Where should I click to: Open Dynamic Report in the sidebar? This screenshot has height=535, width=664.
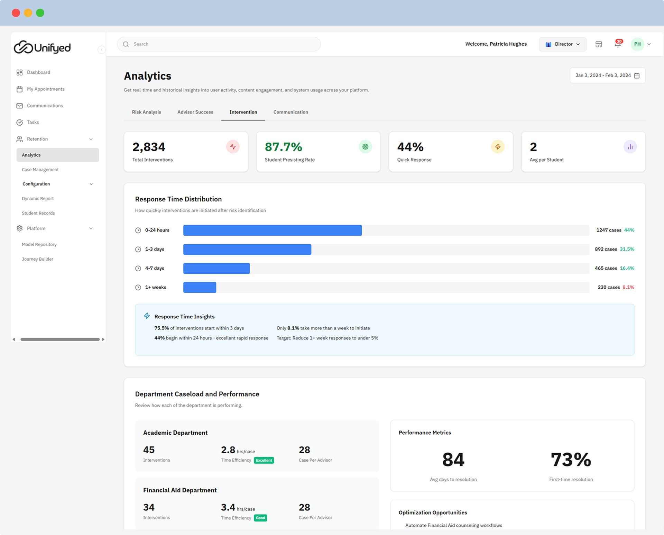click(x=38, y=199)
